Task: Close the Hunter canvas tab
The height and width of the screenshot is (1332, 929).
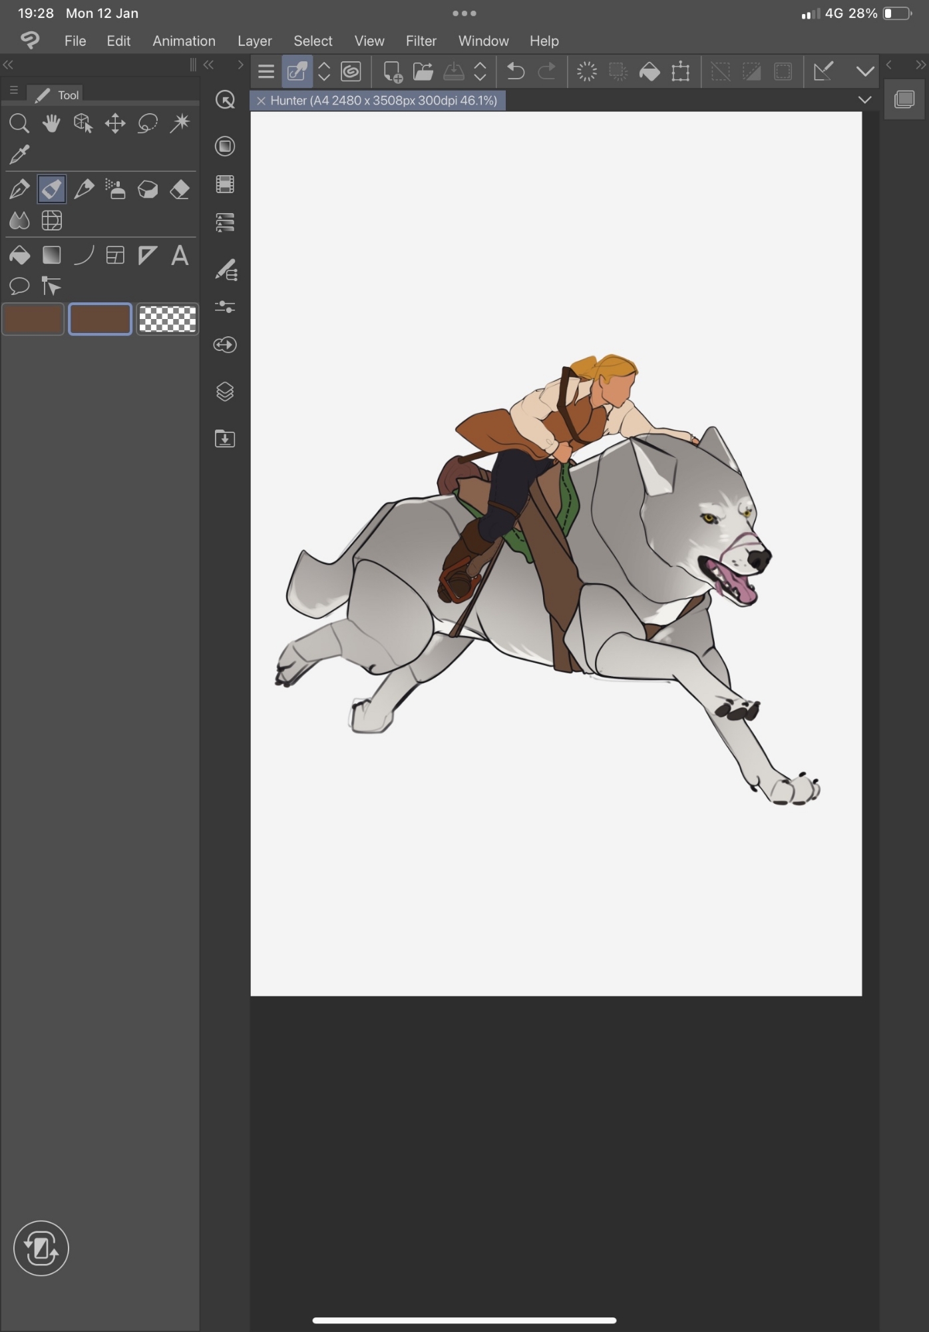Action: point(261,101)
